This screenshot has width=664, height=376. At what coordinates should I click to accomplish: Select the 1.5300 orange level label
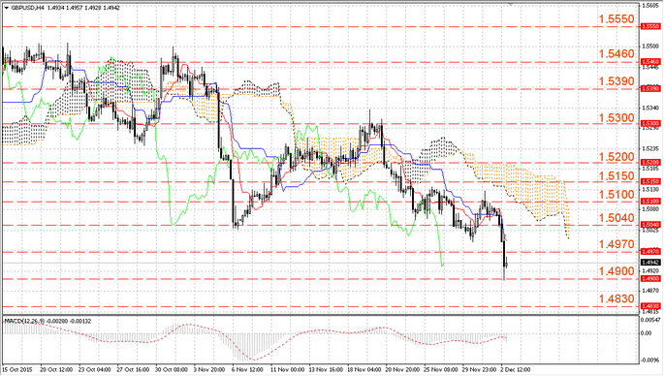point(617,118)
